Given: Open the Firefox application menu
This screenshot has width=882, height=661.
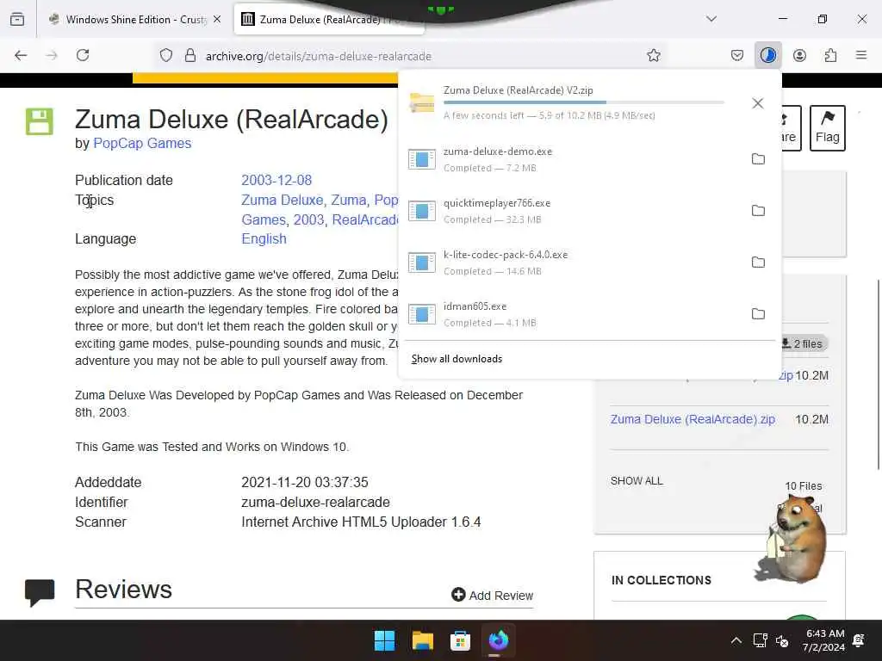Looking at the screenshot, I should tap(861, 55).
